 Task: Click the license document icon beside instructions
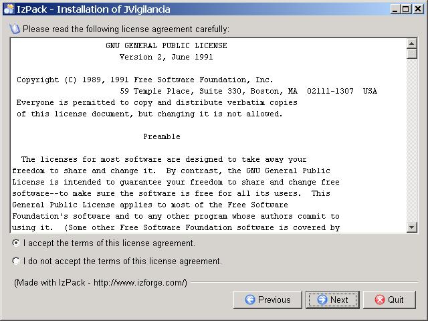pos(15,29)
